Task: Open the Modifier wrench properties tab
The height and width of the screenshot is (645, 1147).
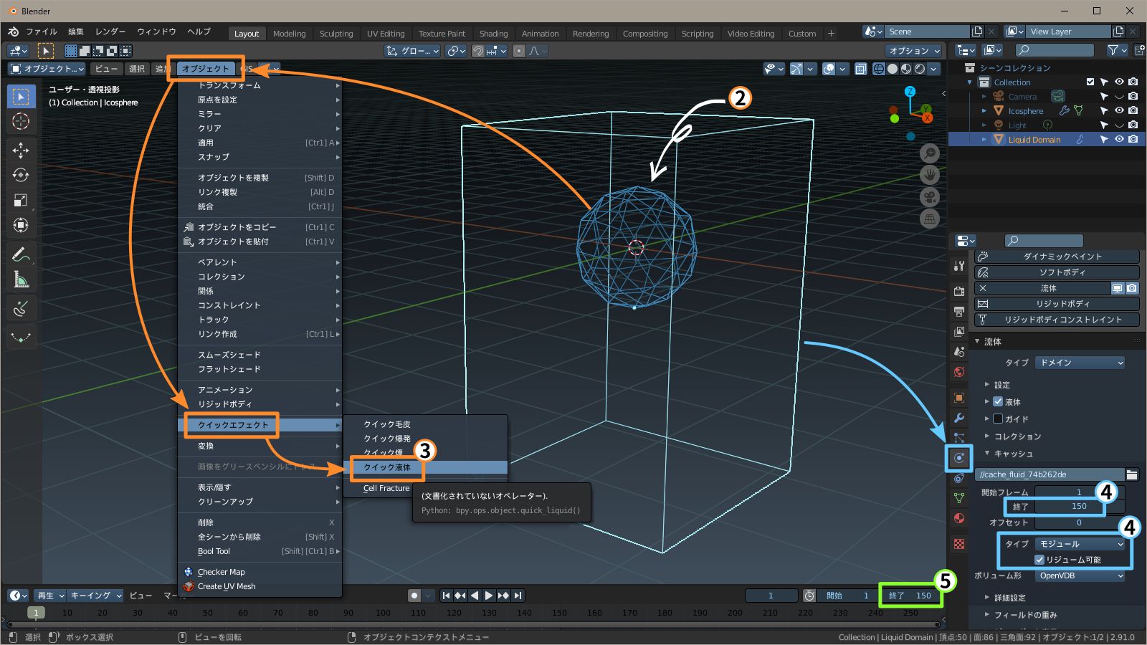Action: [x=959, y=418]
